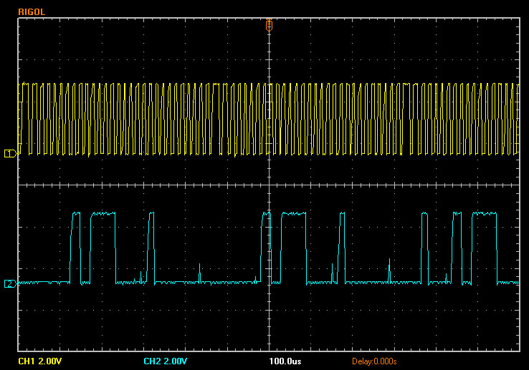529x370 pixels.
Task: Click the cyan pulse touching the center vertical axis
Action: tap(266, 247)
